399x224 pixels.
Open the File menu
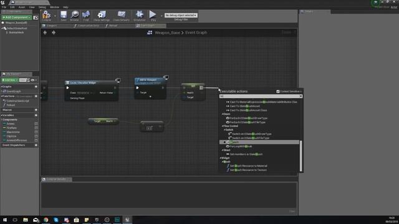pyautogui.click(x=4, y=7)
